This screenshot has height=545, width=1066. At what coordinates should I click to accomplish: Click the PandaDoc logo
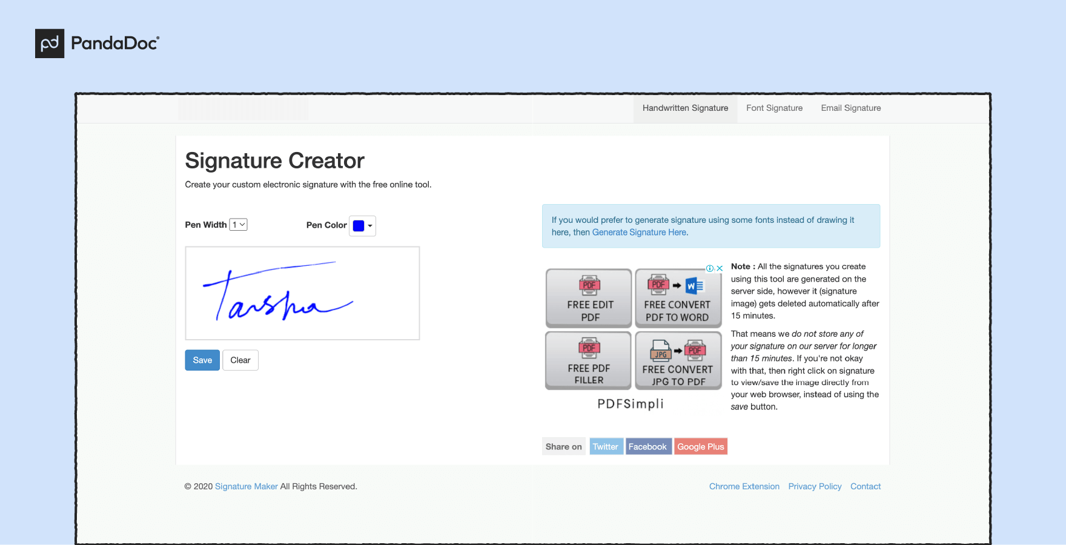97,43
